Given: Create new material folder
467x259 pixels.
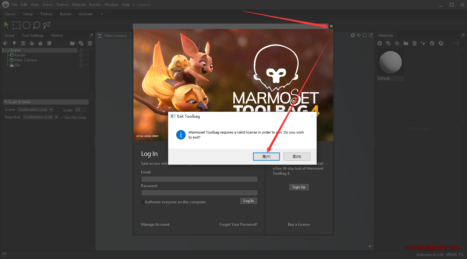Looking at the screenshot, I should point(406,43).
